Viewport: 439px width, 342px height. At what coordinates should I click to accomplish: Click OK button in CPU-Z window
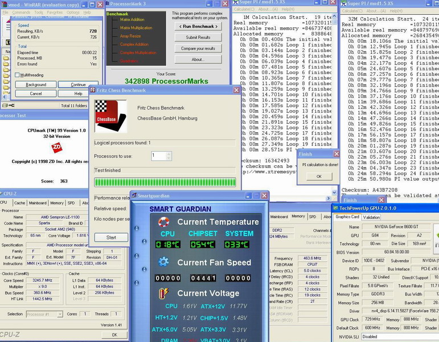pos(114,335)
